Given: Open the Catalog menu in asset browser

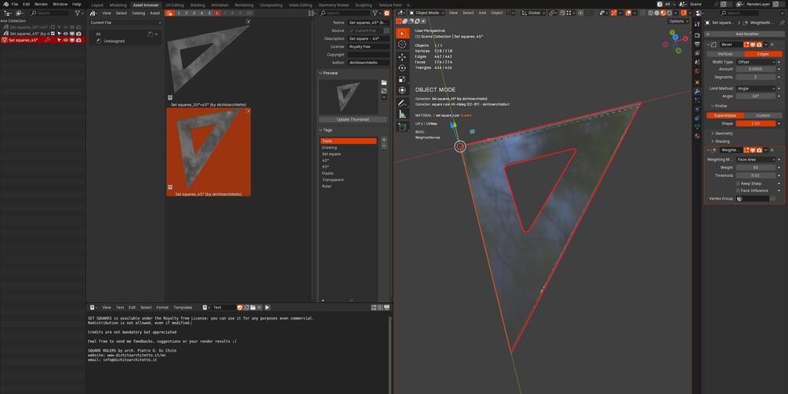Looking at the screenshot, I should tap(138, 13).
